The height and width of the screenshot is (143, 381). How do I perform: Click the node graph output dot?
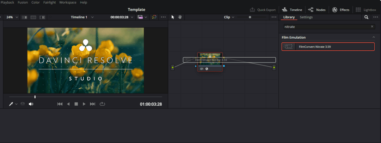click(274, 67)
